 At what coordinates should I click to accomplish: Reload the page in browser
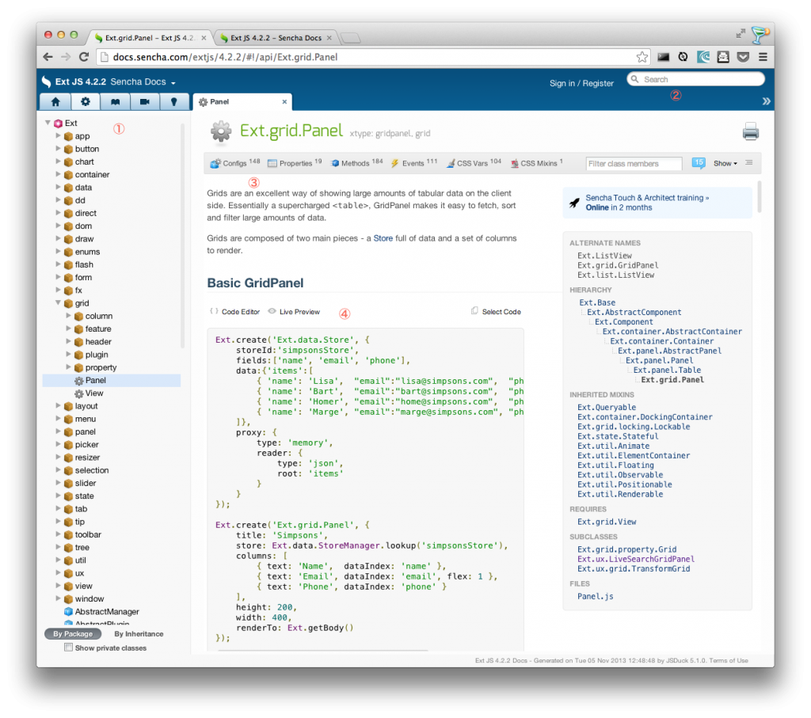coord(84,57)
